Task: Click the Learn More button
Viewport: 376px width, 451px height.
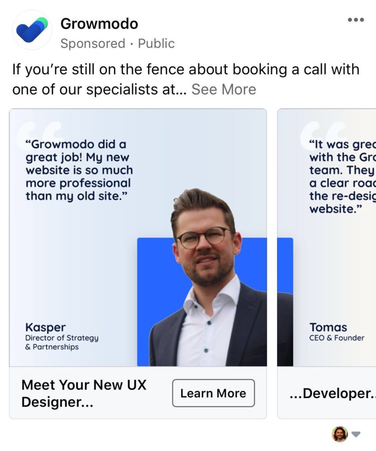Action: click(213, 393)
